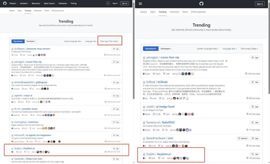Open Spoken Language dropdown in the right window

(208, 49)
